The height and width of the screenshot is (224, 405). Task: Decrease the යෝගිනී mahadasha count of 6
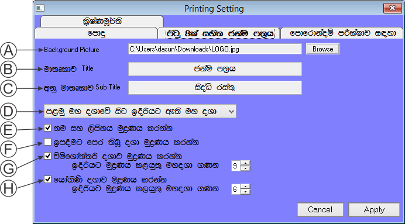coord(245,192)
